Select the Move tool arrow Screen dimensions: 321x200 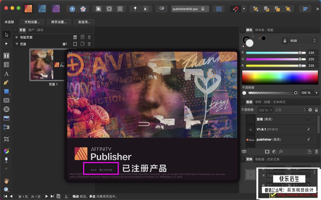[7, 35]
